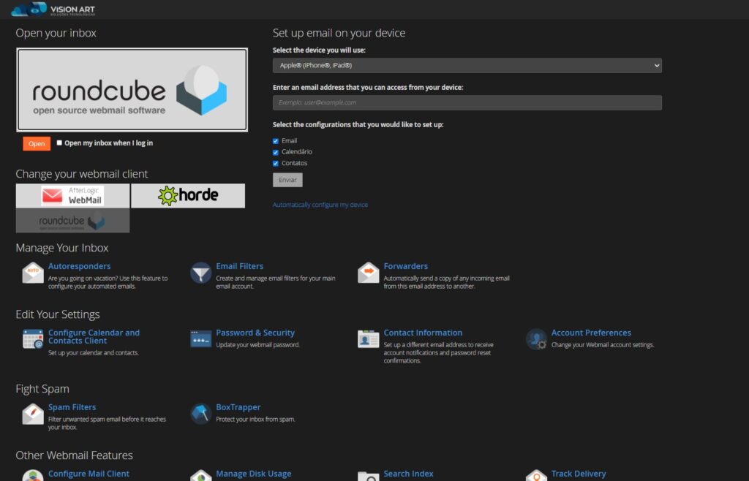The width and height of the screenshot is (749, 481).
Task: Click the email address input field
Action: click(467, 102)
